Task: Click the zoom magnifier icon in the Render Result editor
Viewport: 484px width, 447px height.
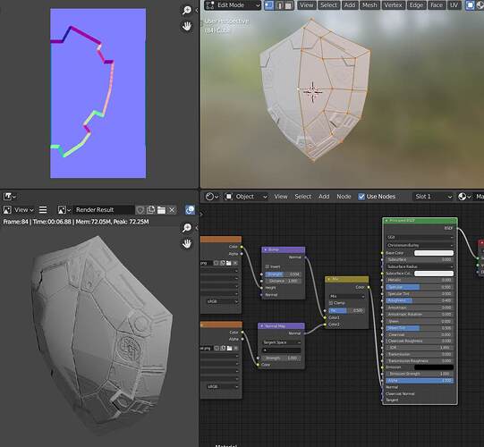Action: [187, 228]
